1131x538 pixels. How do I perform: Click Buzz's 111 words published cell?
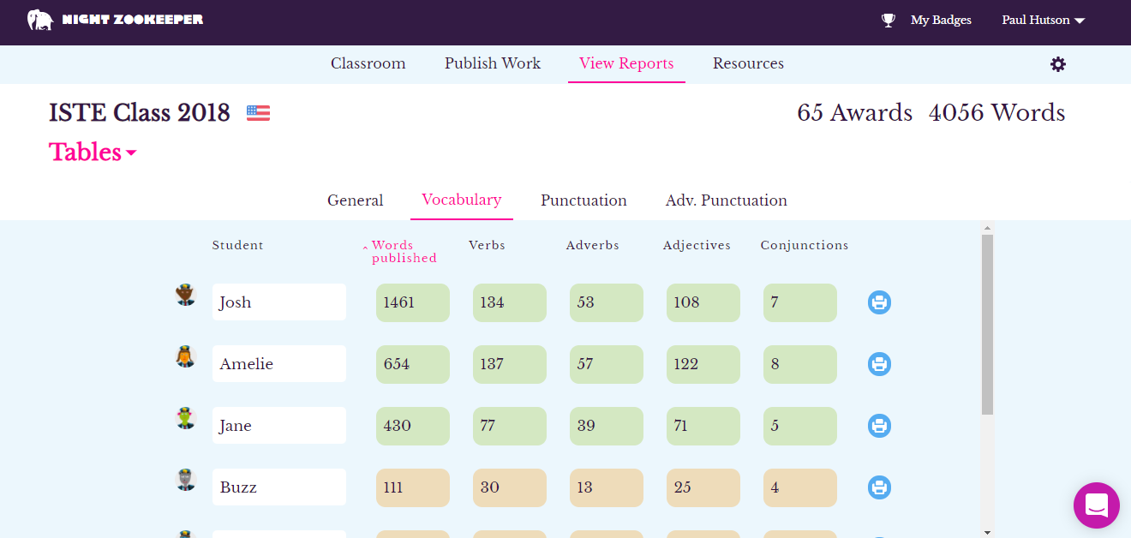tap(413, 487)
